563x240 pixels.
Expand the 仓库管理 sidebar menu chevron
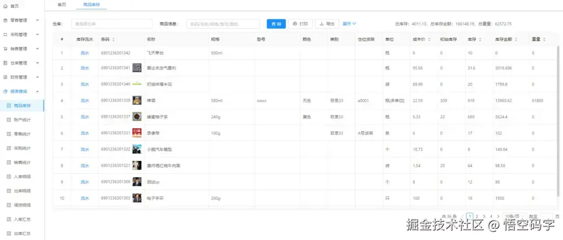(38, 63)
